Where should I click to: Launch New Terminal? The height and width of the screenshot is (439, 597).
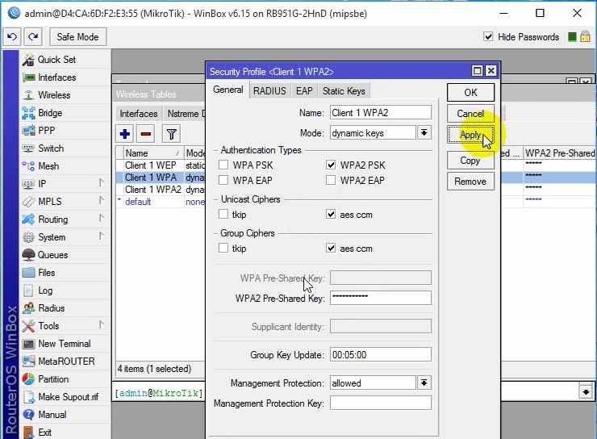56,344
